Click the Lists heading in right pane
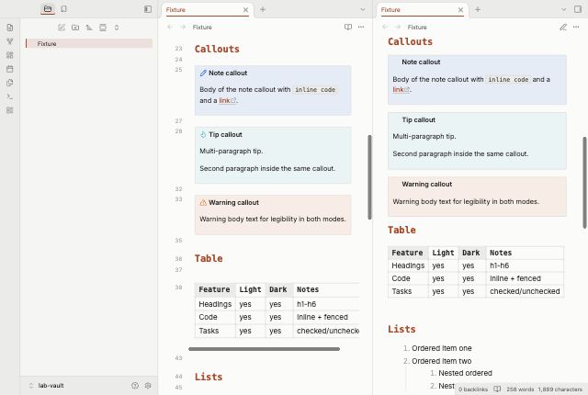Image resolution: width=588 pixels, height=395 pixels. (401, 329)
